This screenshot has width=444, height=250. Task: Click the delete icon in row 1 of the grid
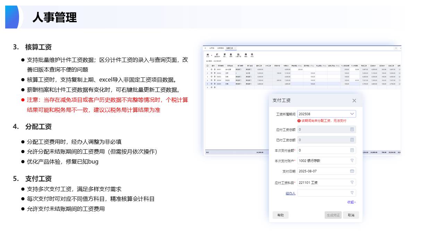215,69
